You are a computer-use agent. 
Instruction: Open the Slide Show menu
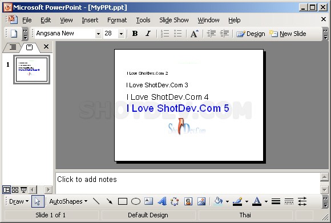[174, 20]
